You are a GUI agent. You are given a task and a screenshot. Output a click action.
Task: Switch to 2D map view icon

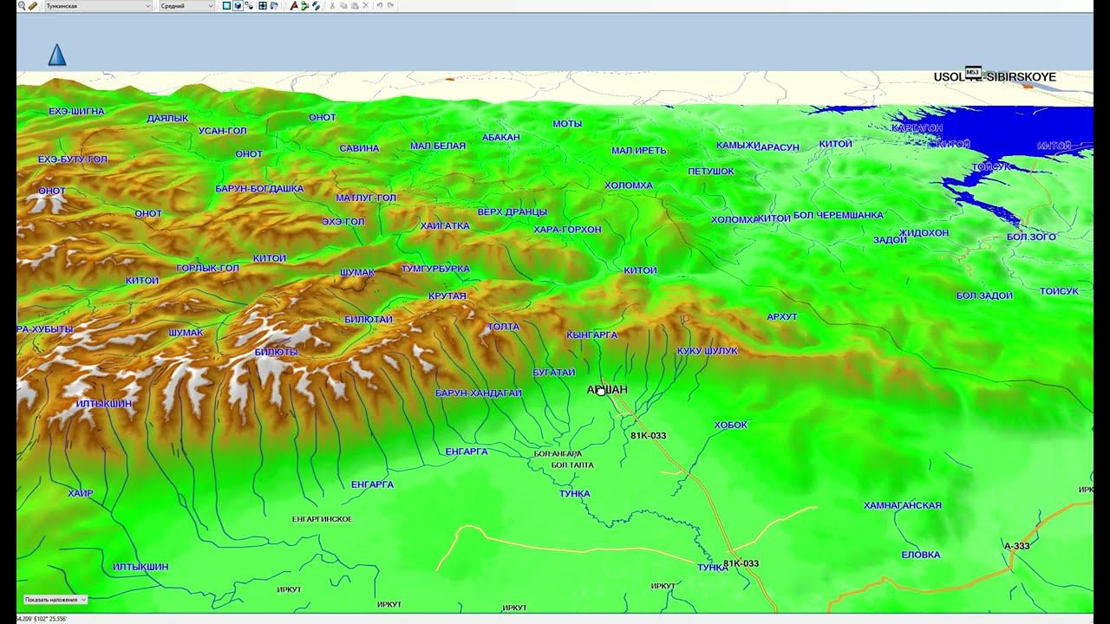pos(226,5)
